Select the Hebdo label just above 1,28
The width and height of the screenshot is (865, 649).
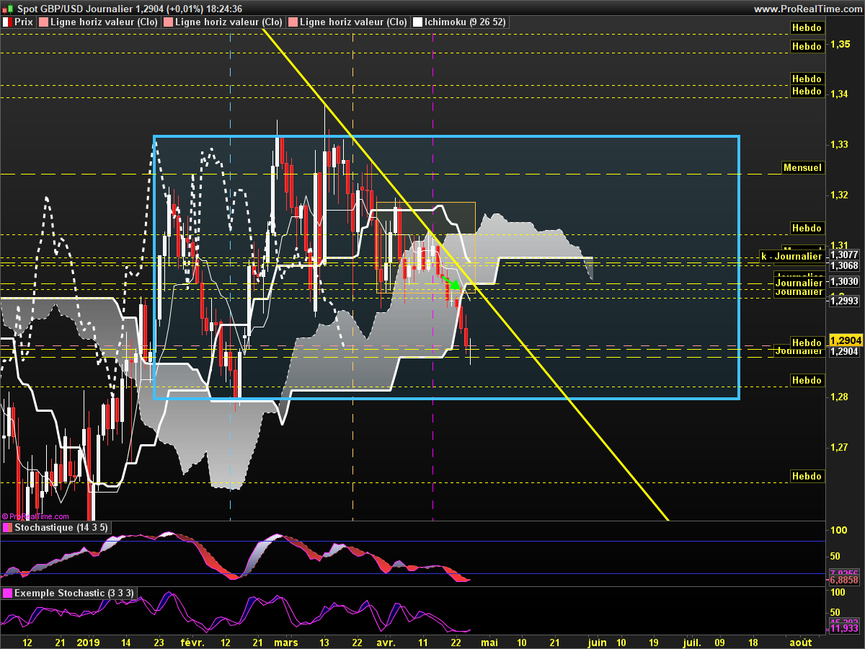pyautogui.click(x=807, y=379)
